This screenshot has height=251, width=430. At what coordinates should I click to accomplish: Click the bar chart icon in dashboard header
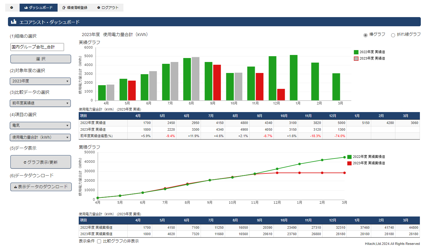click(13, 22)
